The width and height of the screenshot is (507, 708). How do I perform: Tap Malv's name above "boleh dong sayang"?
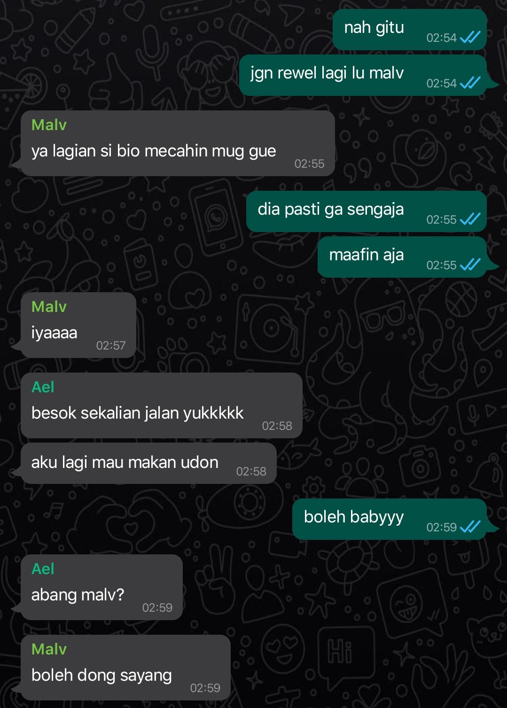49,649
